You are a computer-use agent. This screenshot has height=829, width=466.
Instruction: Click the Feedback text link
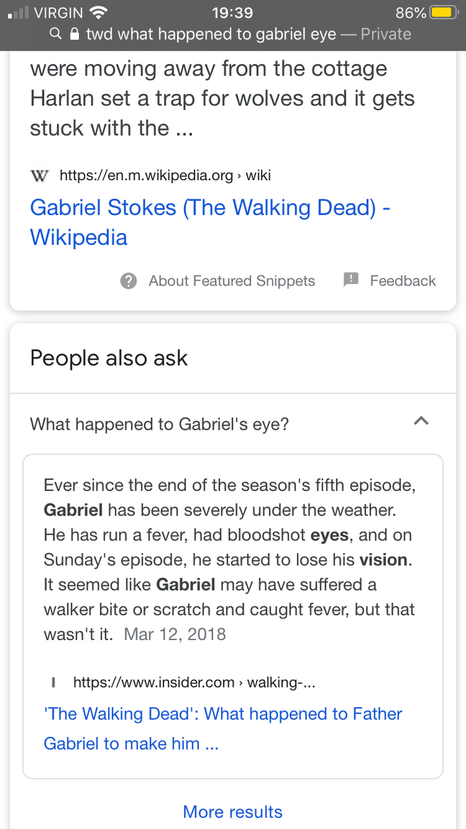click(402, 281)
